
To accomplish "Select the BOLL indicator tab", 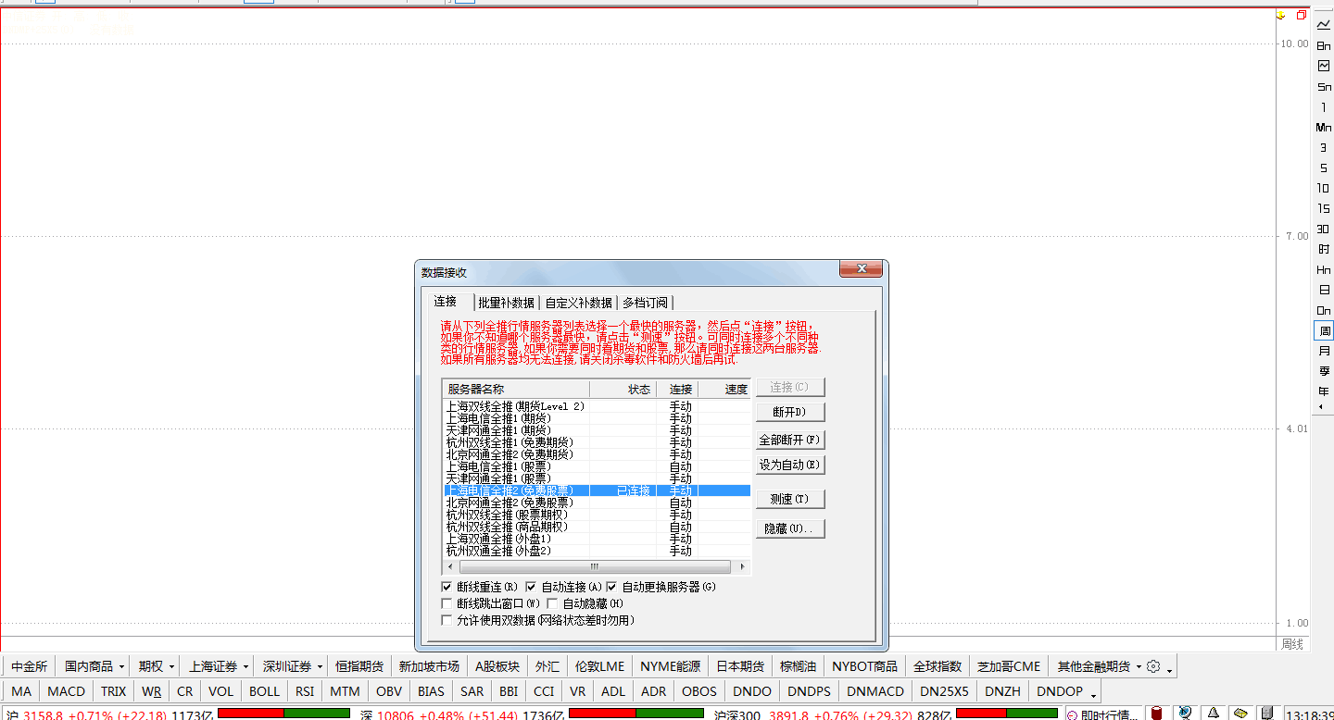I will click(264, 691).
